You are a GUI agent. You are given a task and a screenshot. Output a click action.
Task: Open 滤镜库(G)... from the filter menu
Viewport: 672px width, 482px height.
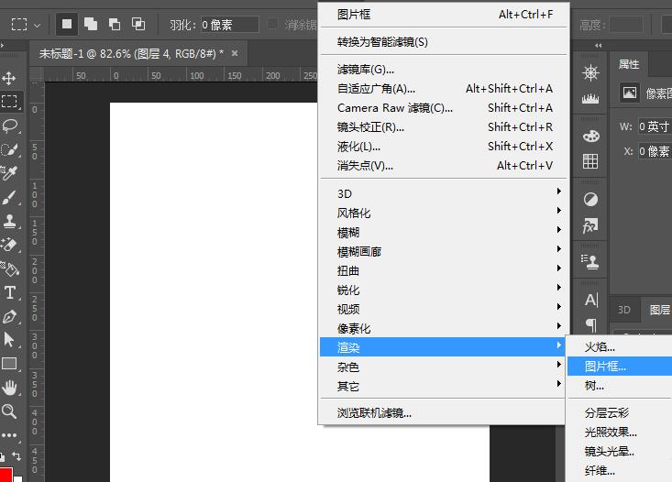(366, 70)
